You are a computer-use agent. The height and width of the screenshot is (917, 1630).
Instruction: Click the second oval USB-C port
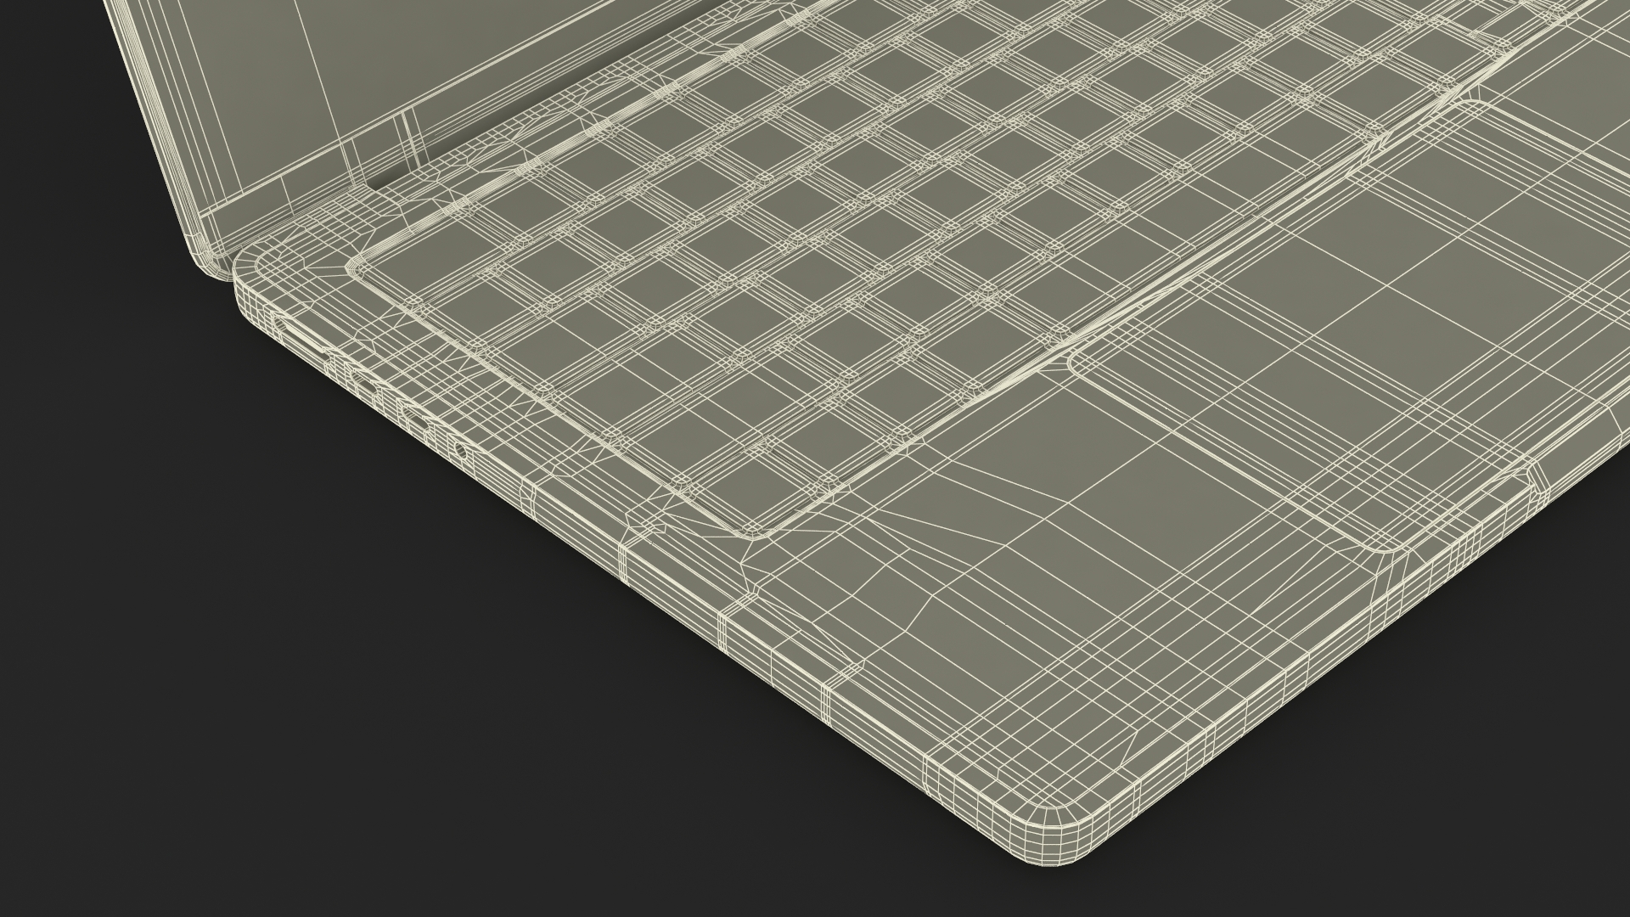[413, 416]
